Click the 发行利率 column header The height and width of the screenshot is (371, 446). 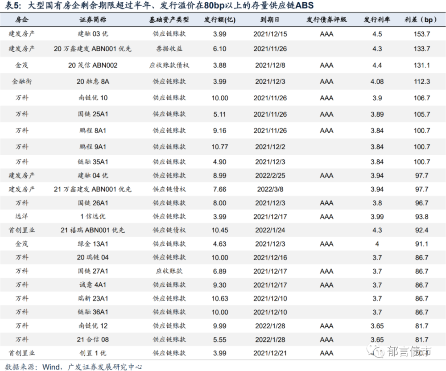tap(377, 20)
